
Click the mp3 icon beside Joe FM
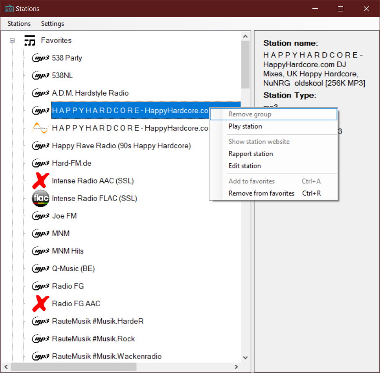pos(41,216)
